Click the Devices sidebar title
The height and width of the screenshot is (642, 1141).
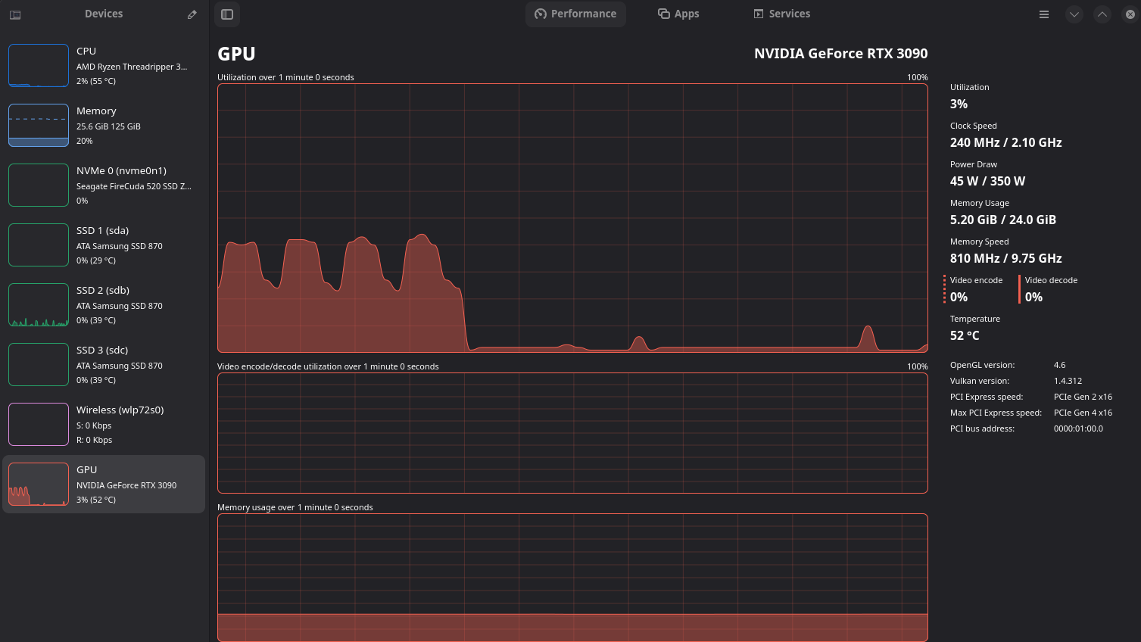104,14
